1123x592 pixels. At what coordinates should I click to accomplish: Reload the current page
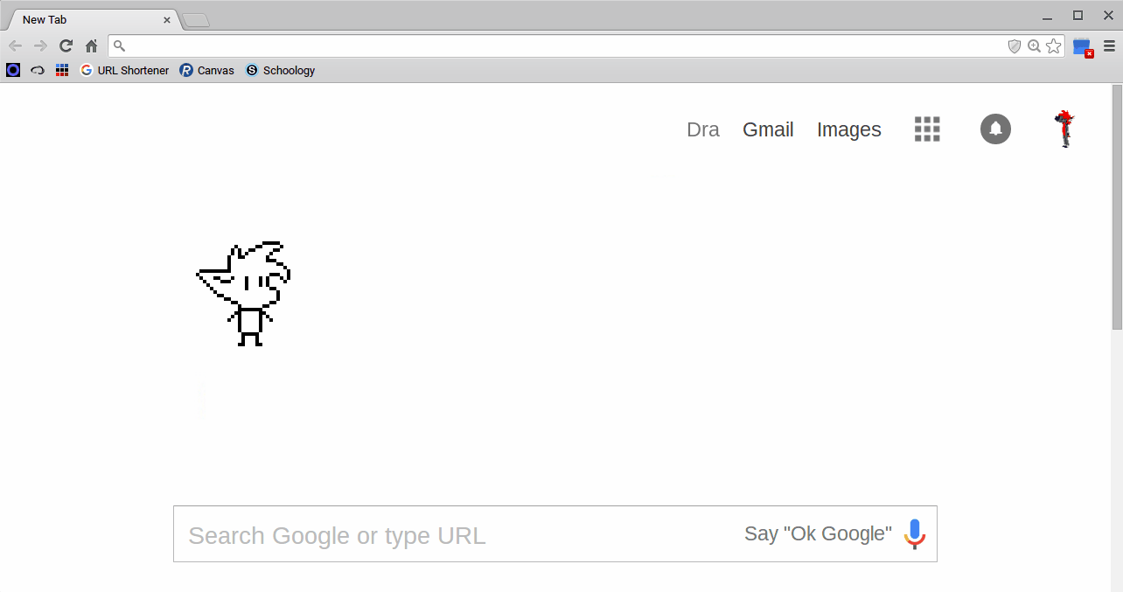pyautogui.click(x=66, y=46)
